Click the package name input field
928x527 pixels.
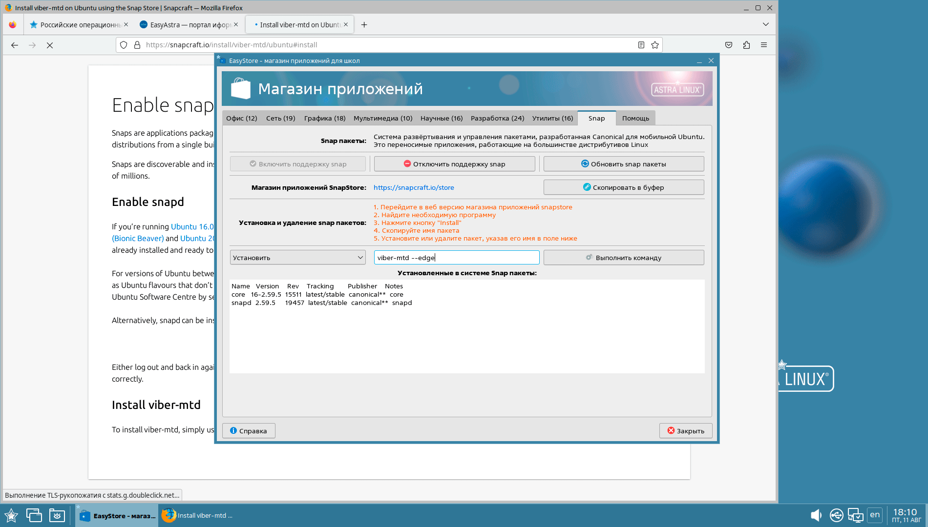point(456,258)
